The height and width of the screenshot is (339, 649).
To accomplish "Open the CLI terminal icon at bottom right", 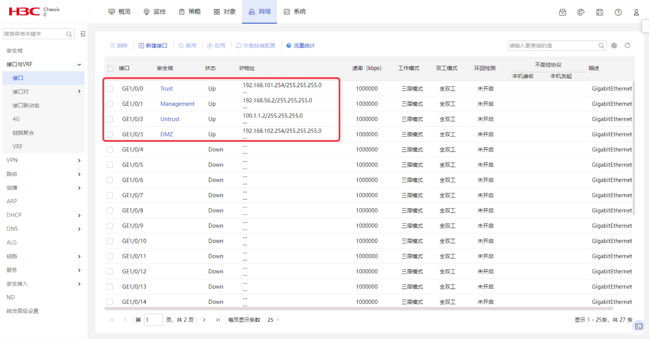I will coord(639,326).
